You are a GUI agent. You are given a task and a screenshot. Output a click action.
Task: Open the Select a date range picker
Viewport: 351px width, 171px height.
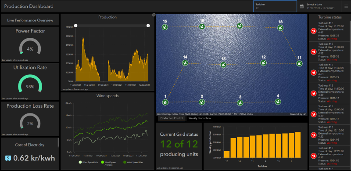(320, 6)
